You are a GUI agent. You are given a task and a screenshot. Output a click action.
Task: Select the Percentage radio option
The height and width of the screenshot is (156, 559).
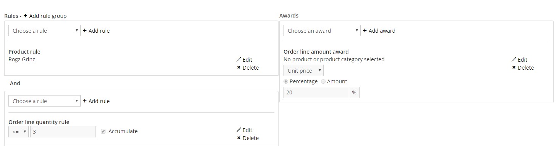click(286, 81)
